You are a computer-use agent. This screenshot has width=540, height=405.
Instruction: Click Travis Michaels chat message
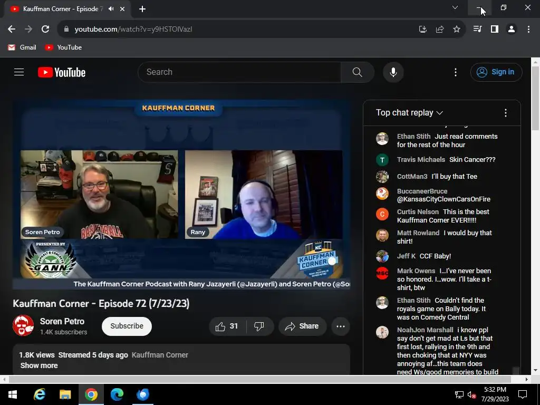[x=442, y=160]
